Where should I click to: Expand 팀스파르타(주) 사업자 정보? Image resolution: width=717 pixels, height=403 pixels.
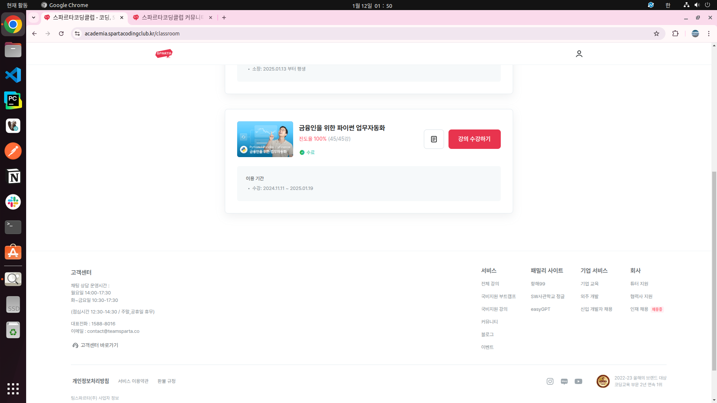click(95, 398)
